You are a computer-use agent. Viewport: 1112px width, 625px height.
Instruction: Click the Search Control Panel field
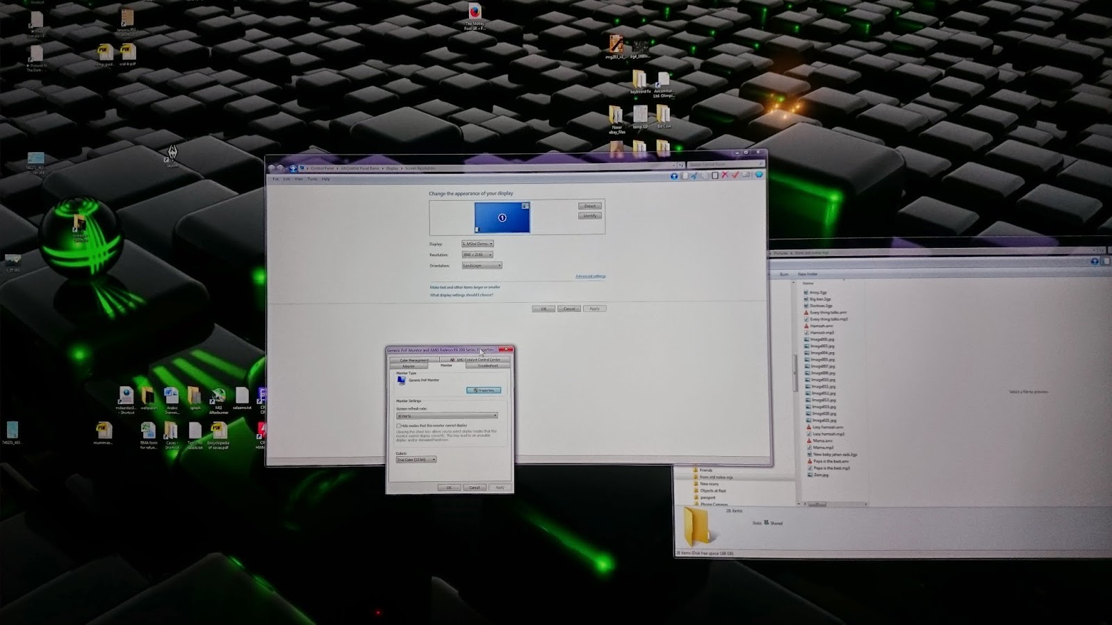[x=726, y=165]
